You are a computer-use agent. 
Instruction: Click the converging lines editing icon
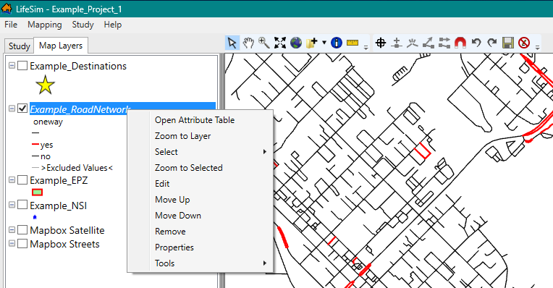(x=413, y=43)
